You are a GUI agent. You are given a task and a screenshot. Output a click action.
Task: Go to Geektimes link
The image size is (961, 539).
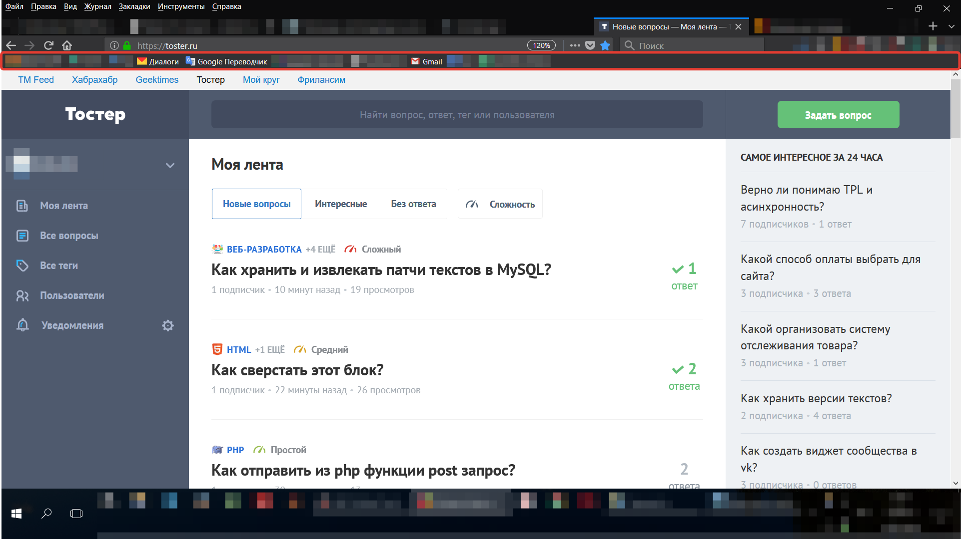point(157,80)
